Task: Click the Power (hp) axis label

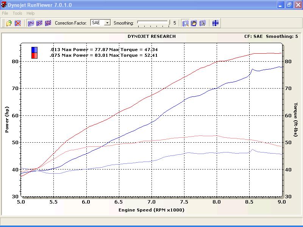Action: point(7,120)
